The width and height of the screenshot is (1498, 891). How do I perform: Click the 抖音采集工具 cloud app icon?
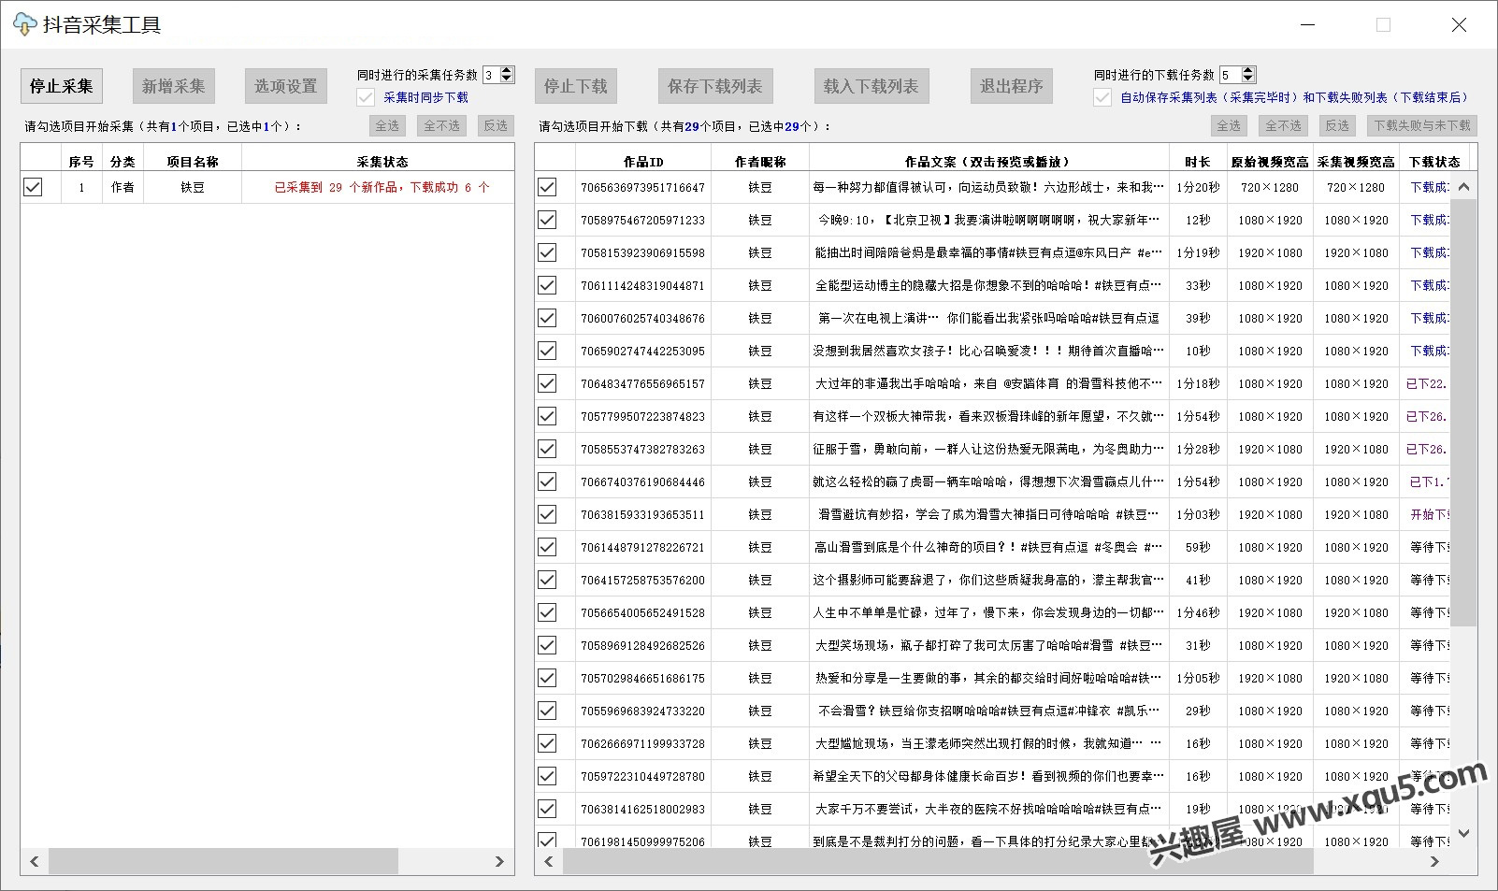pyautogui.click(x=24, y=25)
